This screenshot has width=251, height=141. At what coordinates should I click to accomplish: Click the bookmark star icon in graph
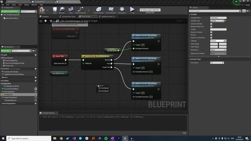pyautogui.click(x=41, y=21)
